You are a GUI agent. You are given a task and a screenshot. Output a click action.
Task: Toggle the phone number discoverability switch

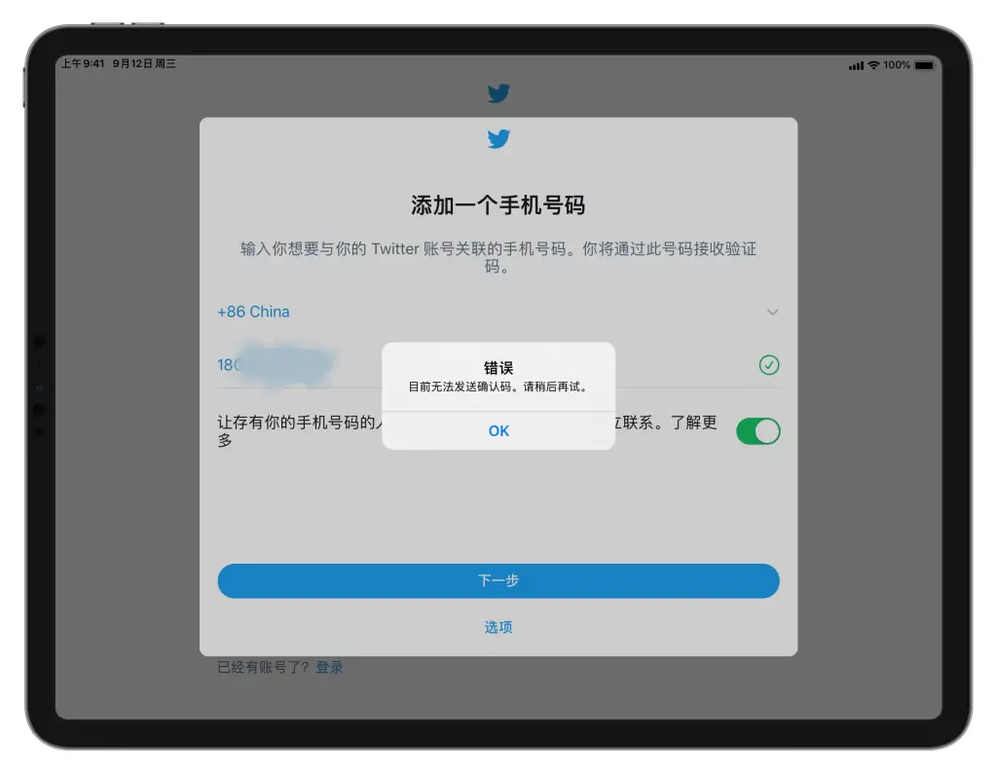point(757,431)
